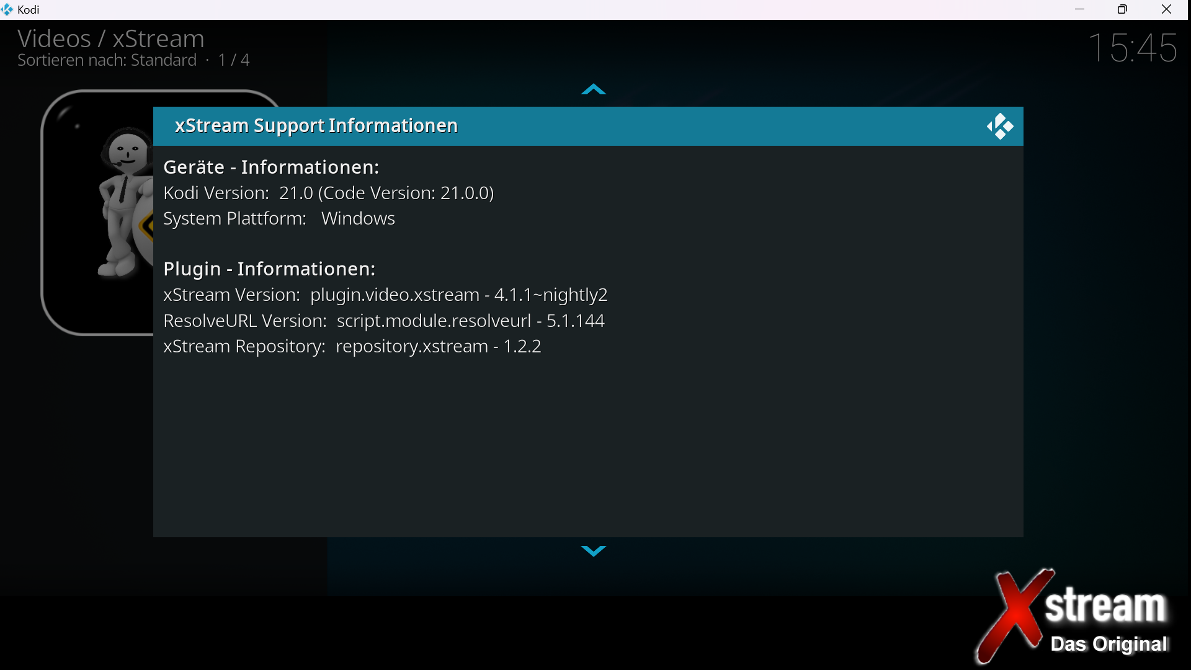Image resolution: width=1191 pixels, height=670 pixels.
Task: Click the Kodi Version 21.0 line
Action: (x=328, y=193)
